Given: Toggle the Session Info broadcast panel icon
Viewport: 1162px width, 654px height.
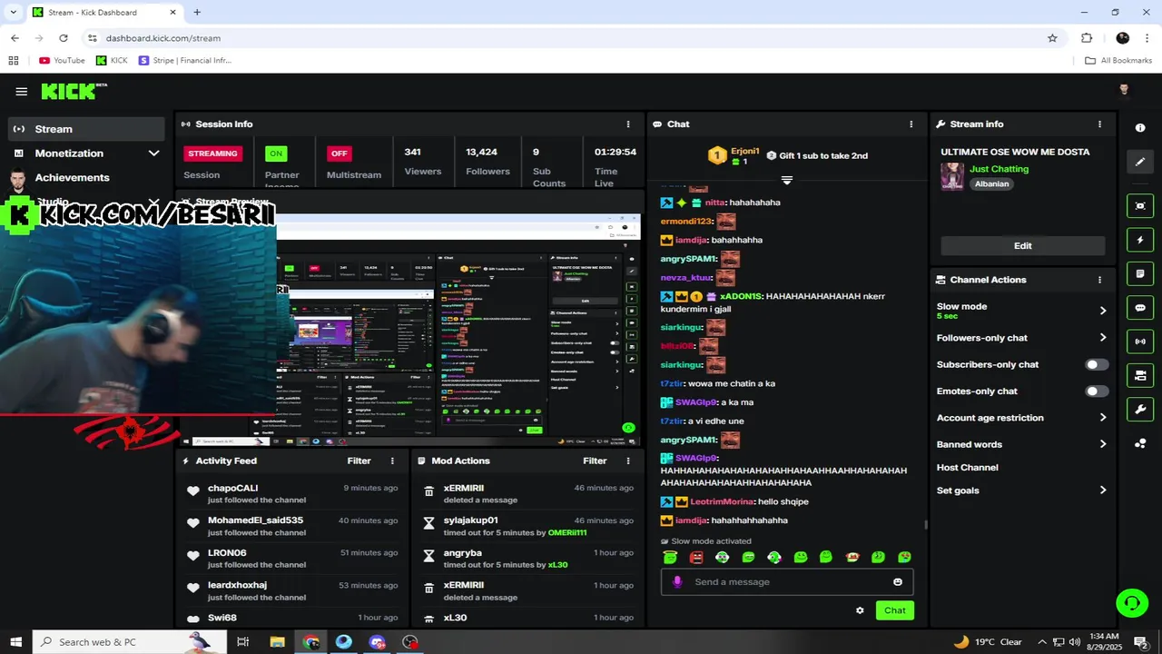Looking at the screenshot, I should click(x=1140, y=342).
